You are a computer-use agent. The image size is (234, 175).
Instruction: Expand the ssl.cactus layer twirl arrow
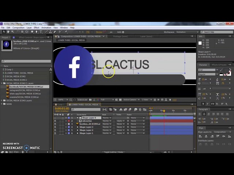pyautogui.click(x=66, y=121)
